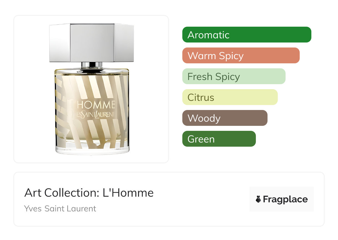Select the dark Green accord bar
Viewport: 338px width, 240px height.
(219, 139)
